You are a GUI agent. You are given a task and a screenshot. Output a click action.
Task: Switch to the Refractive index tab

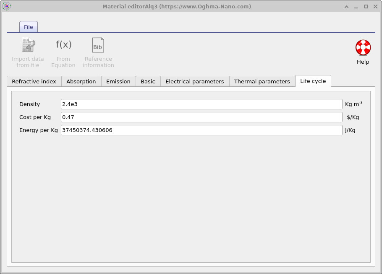pos(34,81)
